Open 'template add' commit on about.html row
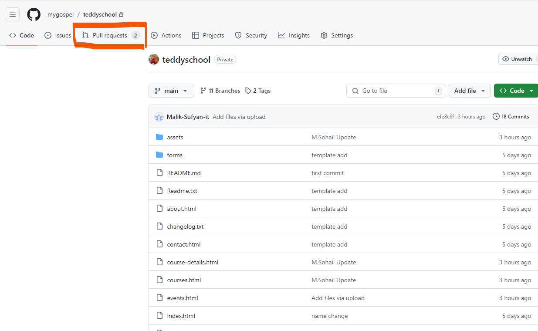This screenshot has width=538, height=331. 329,209
